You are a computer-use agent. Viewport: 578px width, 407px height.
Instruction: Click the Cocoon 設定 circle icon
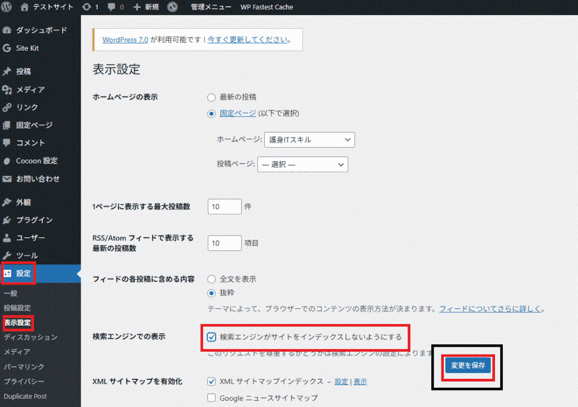pos(7,161)
